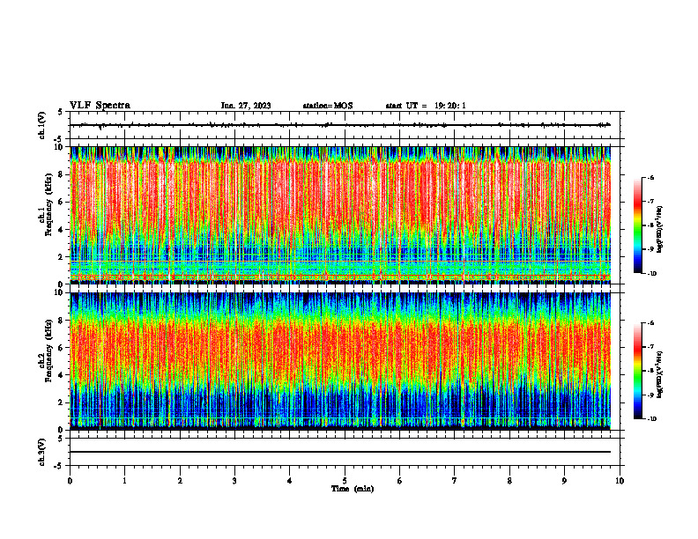Click time-axis tick label '9'
This screenshot has width=698, height=539.
click(x=564, y=481)
